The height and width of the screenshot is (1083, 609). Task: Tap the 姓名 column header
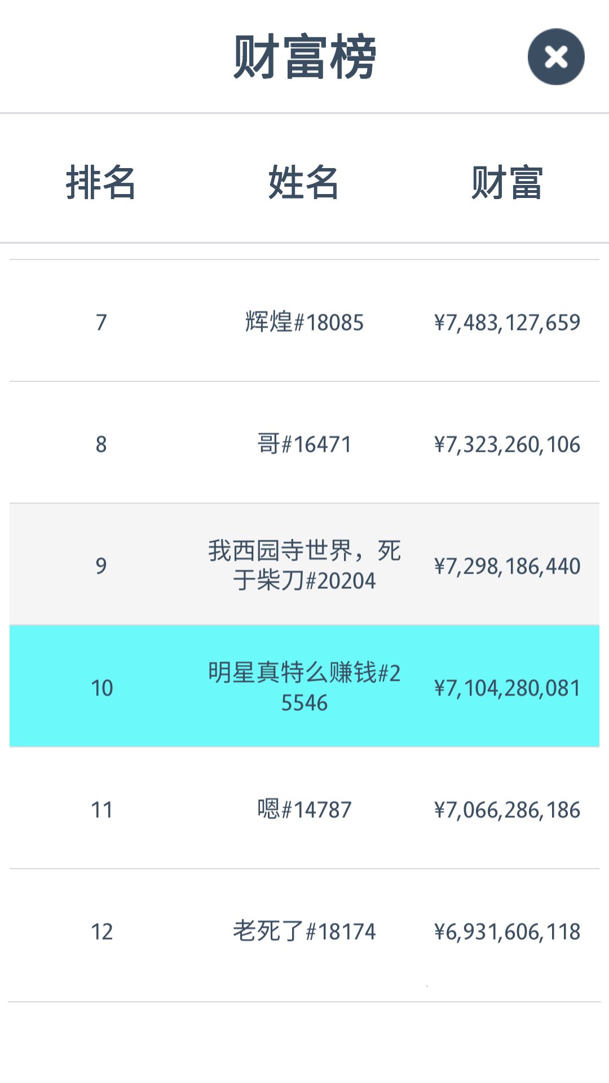coord(304,182)
